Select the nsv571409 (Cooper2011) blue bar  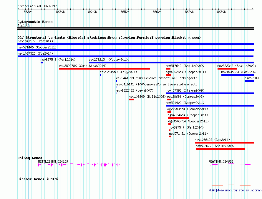coord(210,106)
